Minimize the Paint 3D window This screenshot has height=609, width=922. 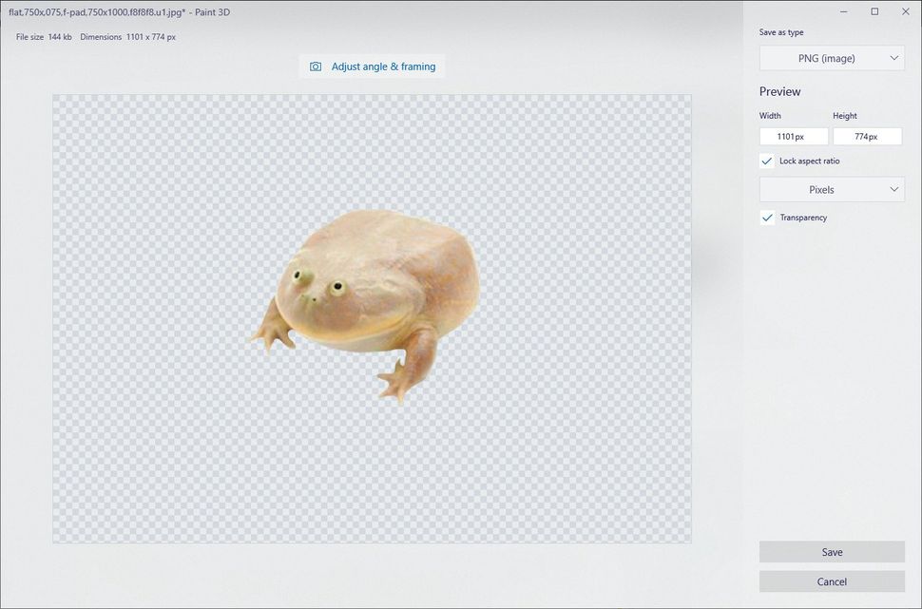842,11
